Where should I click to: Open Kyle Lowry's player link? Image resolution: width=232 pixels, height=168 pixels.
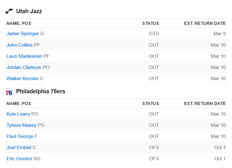(x=18, y=114)
